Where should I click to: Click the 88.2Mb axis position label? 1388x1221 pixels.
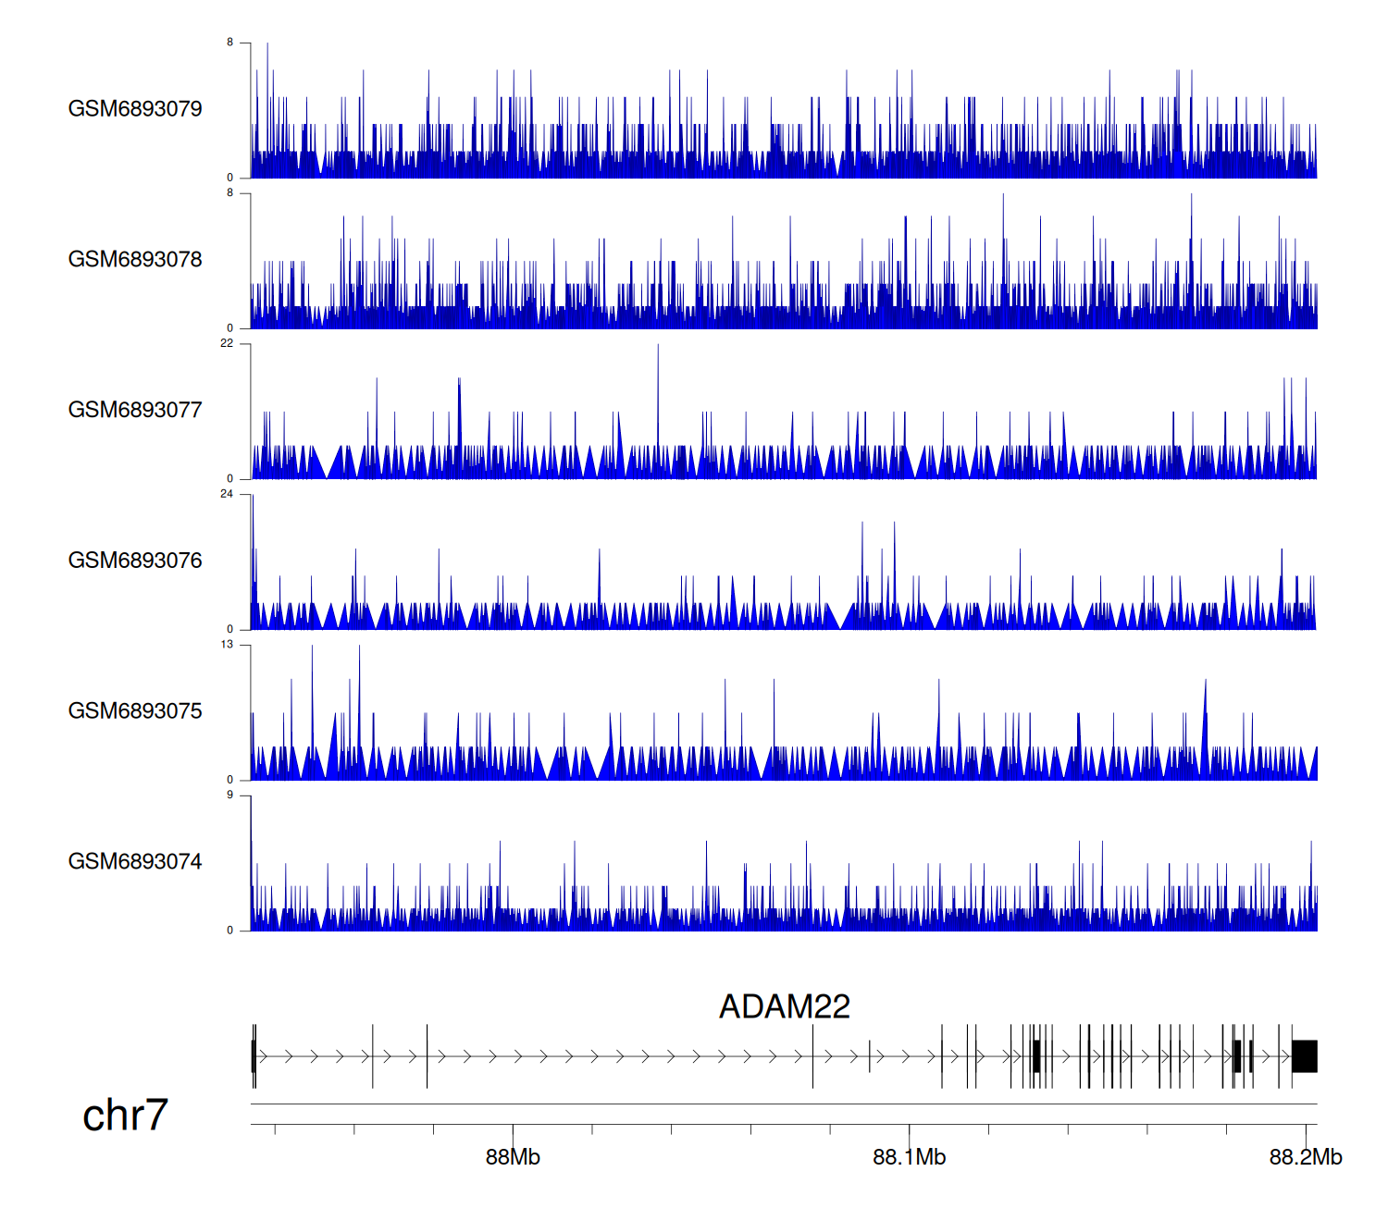tap(1305, 1157)
